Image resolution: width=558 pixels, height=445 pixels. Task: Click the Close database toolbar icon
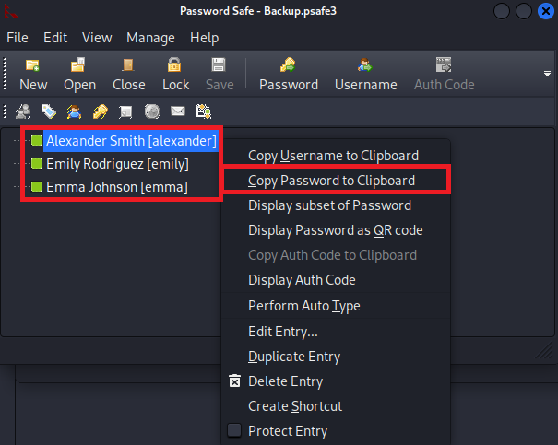coord(128,74)
